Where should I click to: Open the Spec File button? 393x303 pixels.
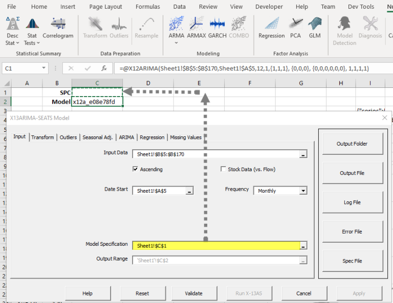[353, 261]
